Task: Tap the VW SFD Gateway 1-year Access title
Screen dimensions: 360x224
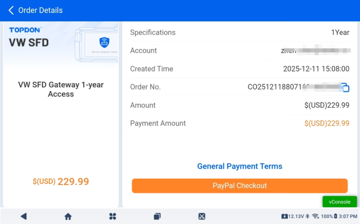Action: click(x=61, y=89)
